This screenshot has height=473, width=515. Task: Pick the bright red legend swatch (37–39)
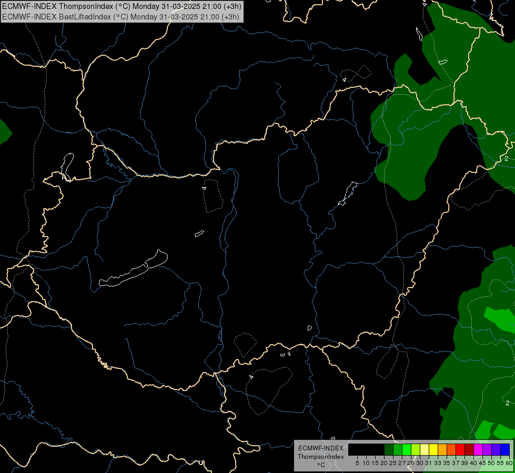point(460,449)
